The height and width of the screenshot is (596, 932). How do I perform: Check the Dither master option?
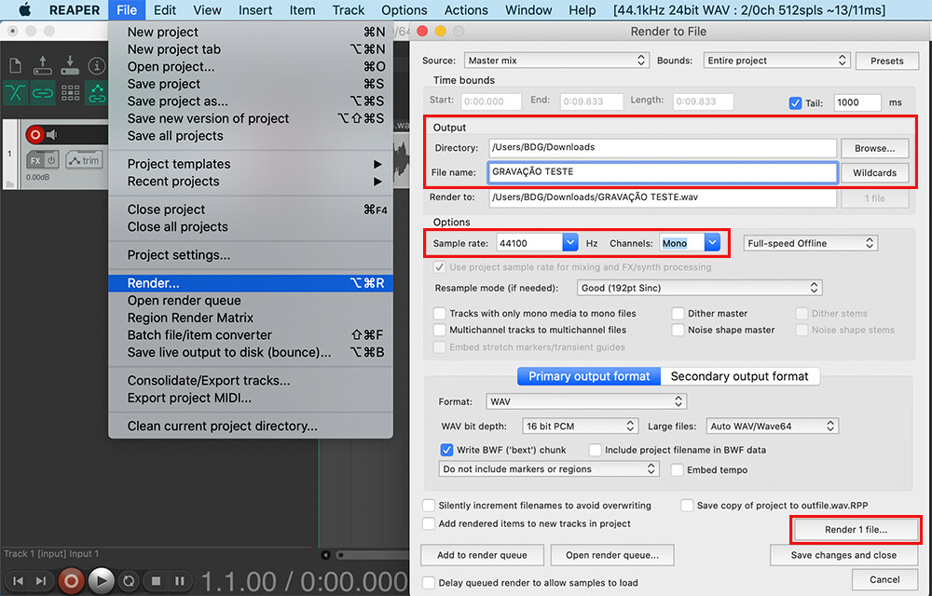678,313
